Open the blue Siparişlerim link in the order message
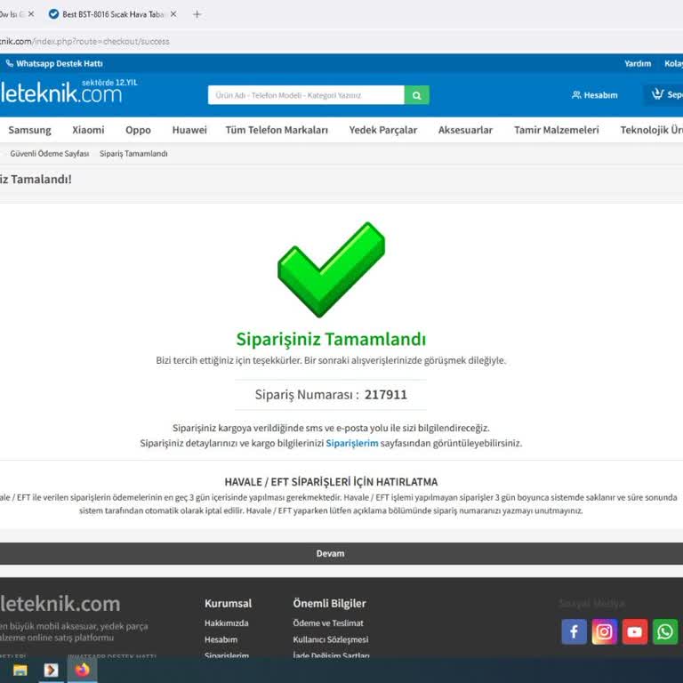683x683 pixels. [352, 443]
